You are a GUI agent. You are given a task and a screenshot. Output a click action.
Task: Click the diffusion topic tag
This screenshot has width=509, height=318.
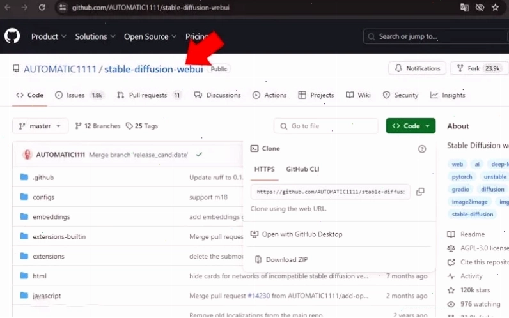tap(492, 189)
